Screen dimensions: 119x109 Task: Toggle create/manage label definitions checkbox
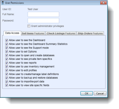(6, 74)
